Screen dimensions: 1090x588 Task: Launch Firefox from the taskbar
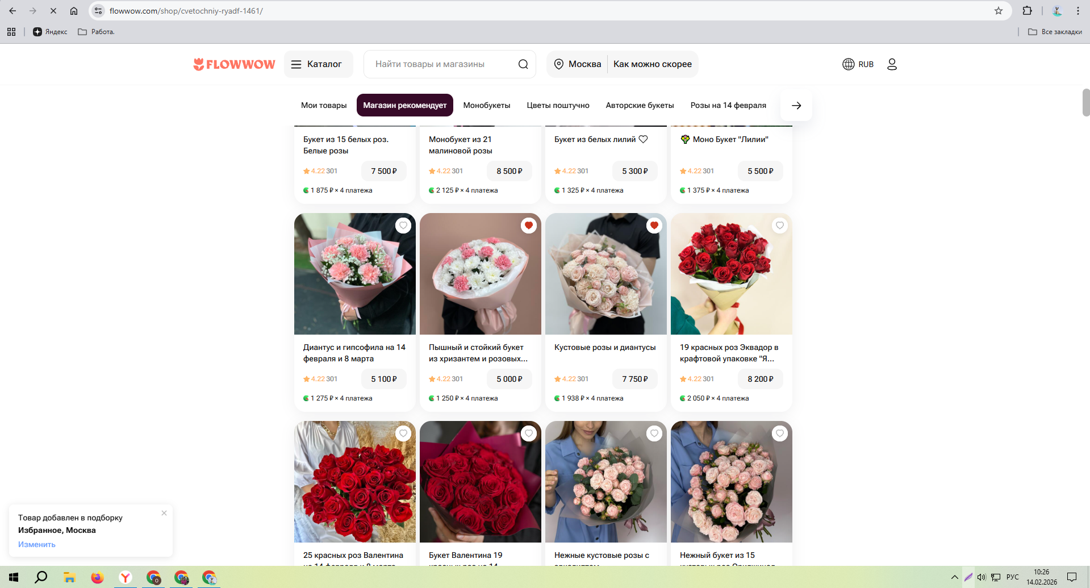(x=97, y=578)
